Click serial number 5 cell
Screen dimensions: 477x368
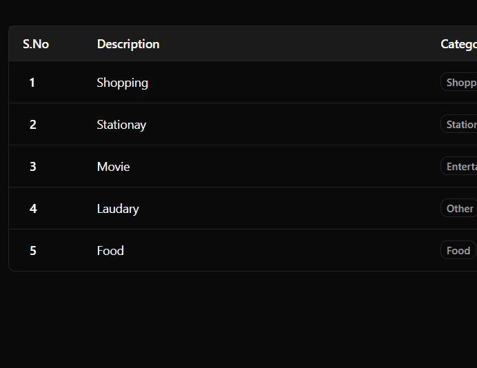coord(33,251)
